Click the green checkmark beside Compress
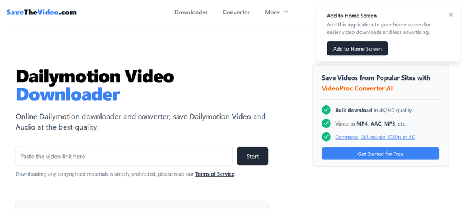The width and height of the screenshot is (462, 209). [x=326, y=137]
